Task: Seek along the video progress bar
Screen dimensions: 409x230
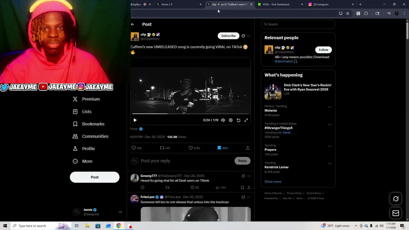Action: 190,113
